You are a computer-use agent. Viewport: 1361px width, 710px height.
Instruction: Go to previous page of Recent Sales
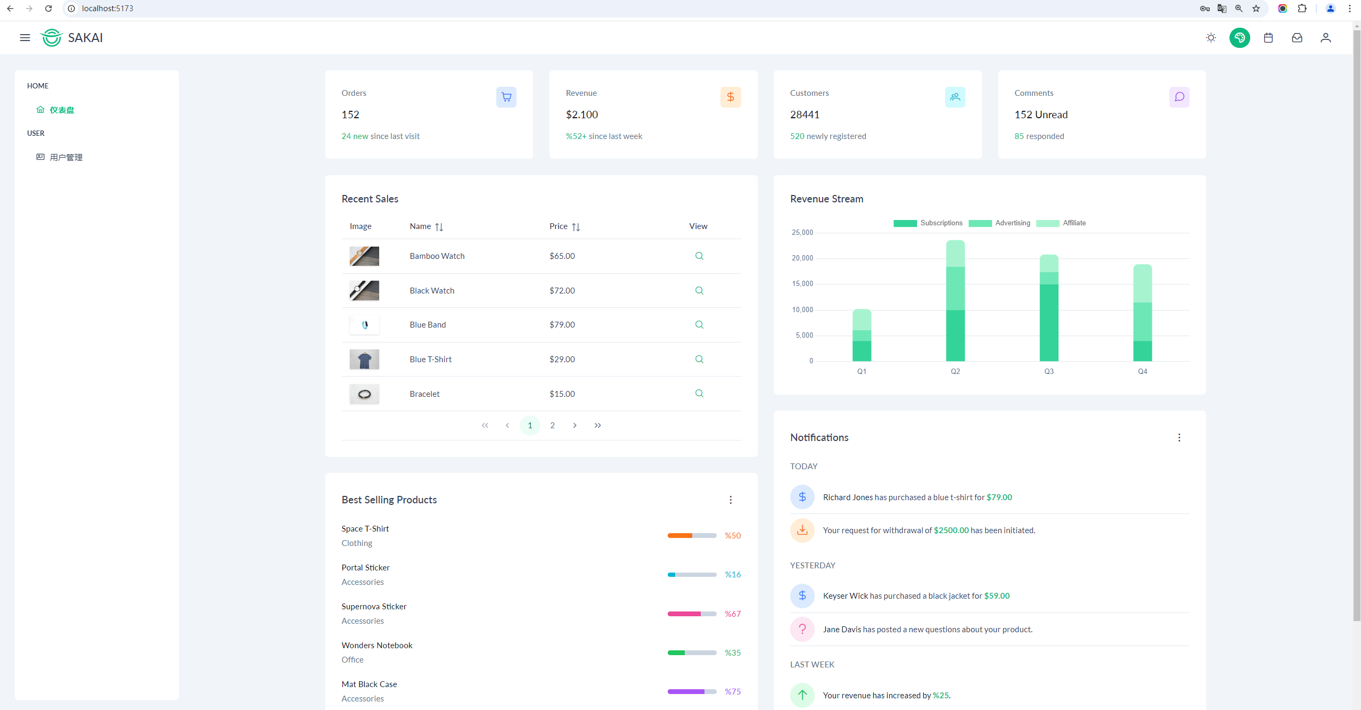click(507, 426)
